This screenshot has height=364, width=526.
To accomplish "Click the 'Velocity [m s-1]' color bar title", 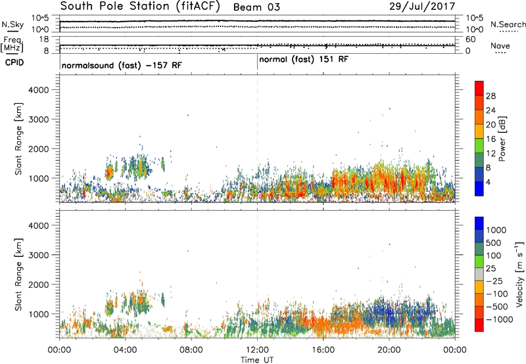I will 519,274.
